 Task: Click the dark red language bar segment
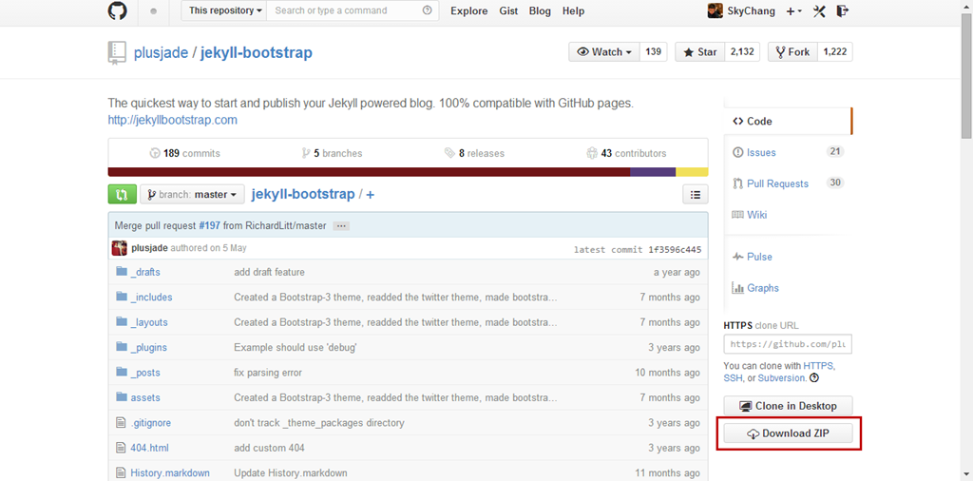click(370, 172)
